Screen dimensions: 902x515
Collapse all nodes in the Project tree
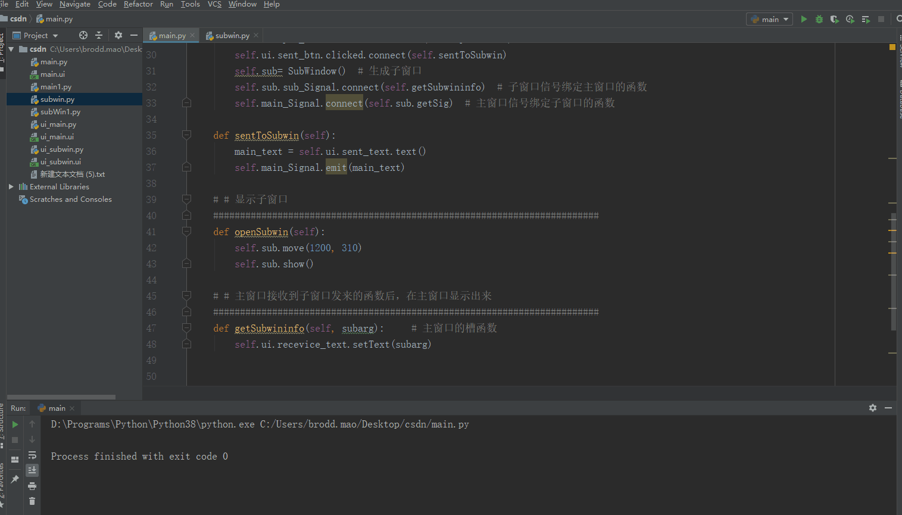[99, 35]
